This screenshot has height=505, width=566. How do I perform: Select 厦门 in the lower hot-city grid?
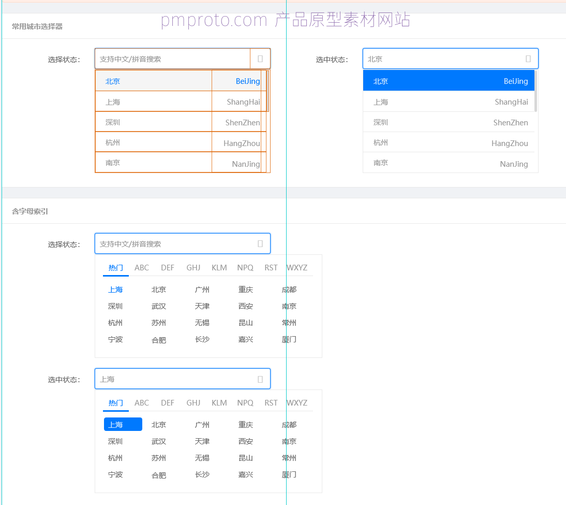tap(289, 474)
